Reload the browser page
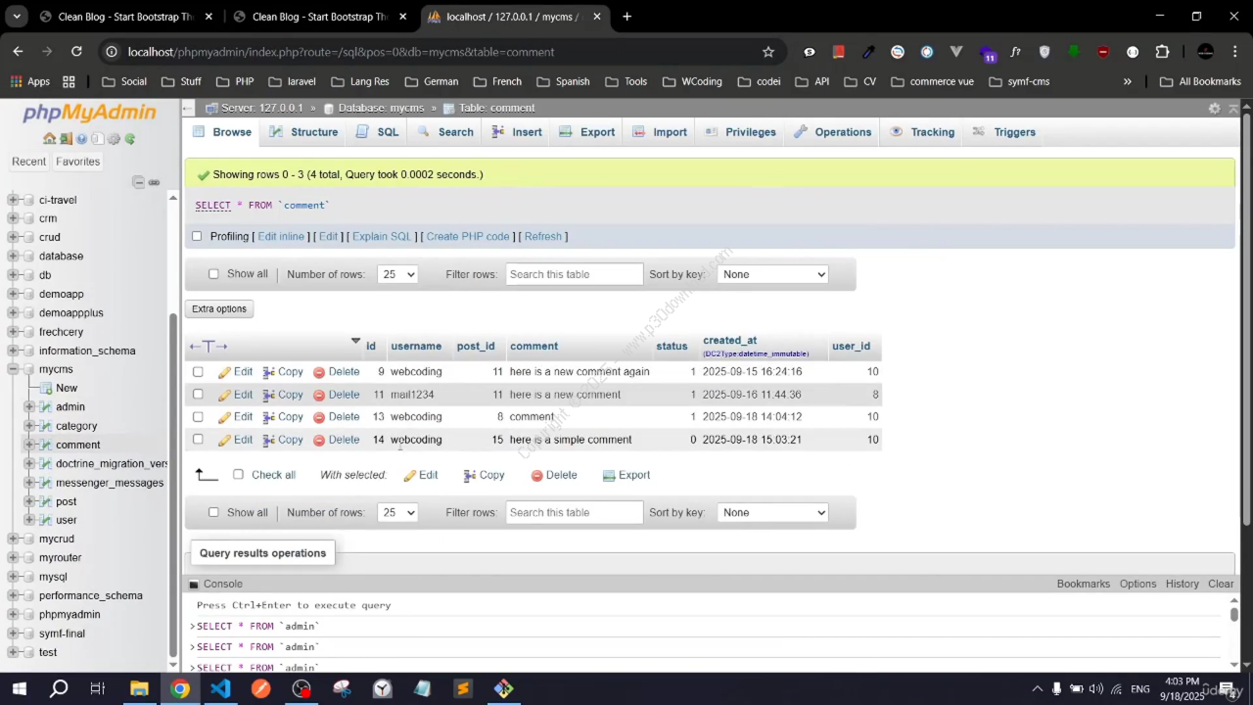Image resolution: width=1253 pixels, height=705 pixels. (76, 52)
